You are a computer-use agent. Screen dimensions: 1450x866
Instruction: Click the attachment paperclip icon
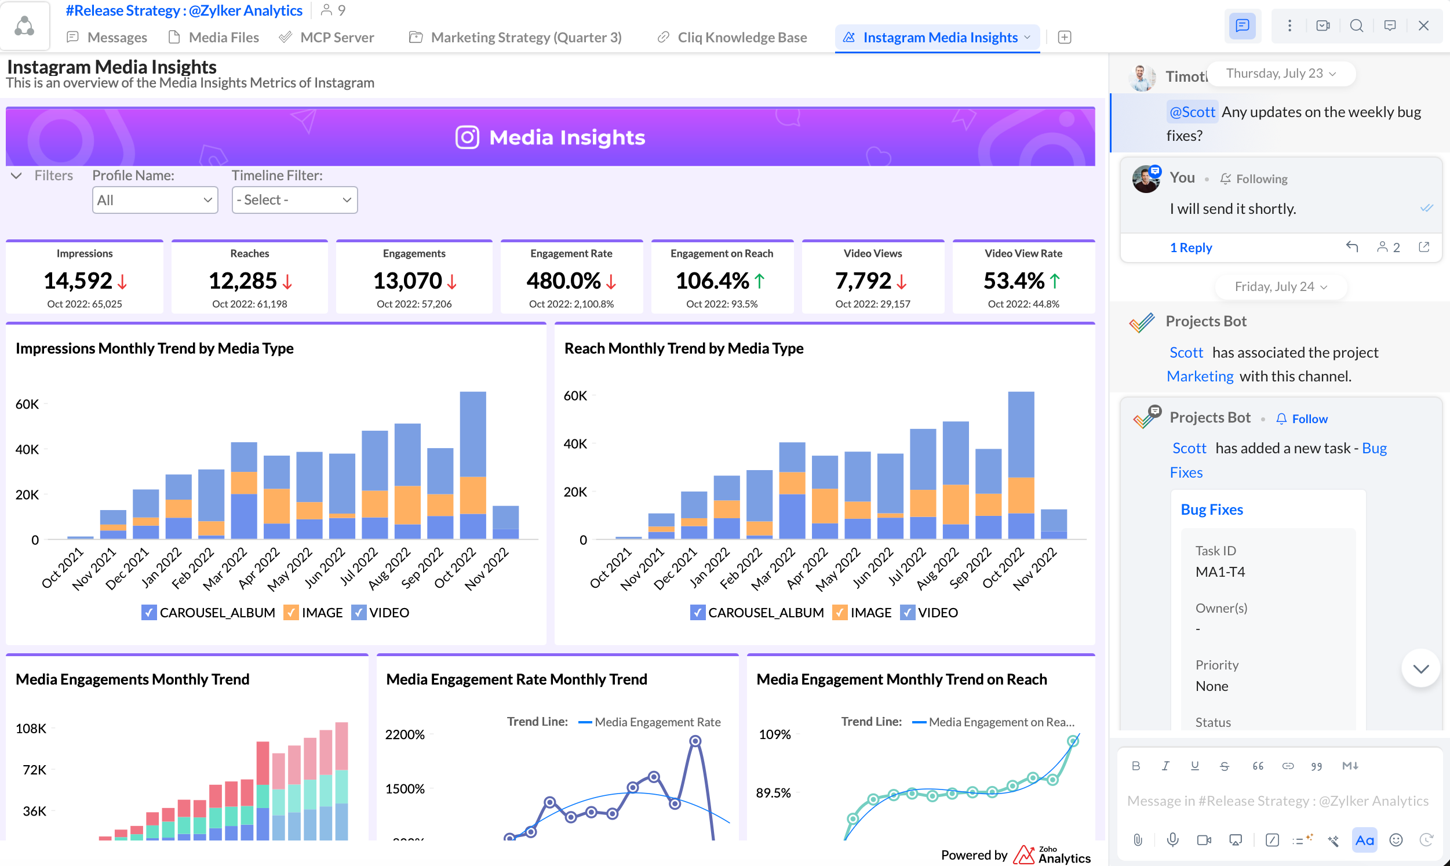[1138, 840]
